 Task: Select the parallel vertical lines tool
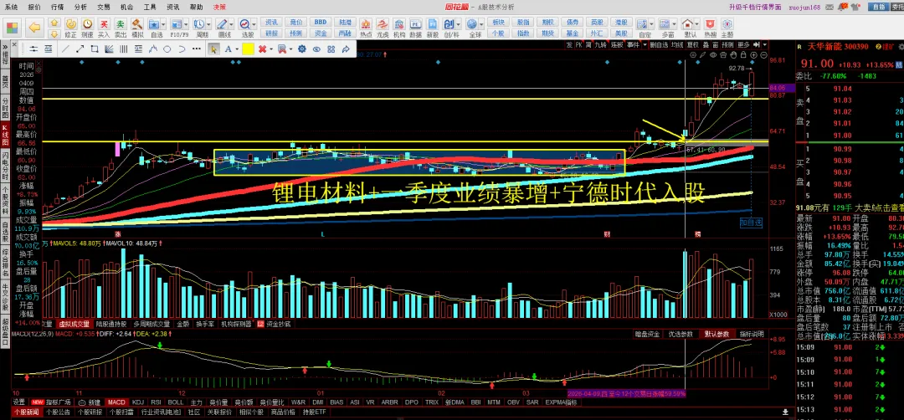pos(123,49)
